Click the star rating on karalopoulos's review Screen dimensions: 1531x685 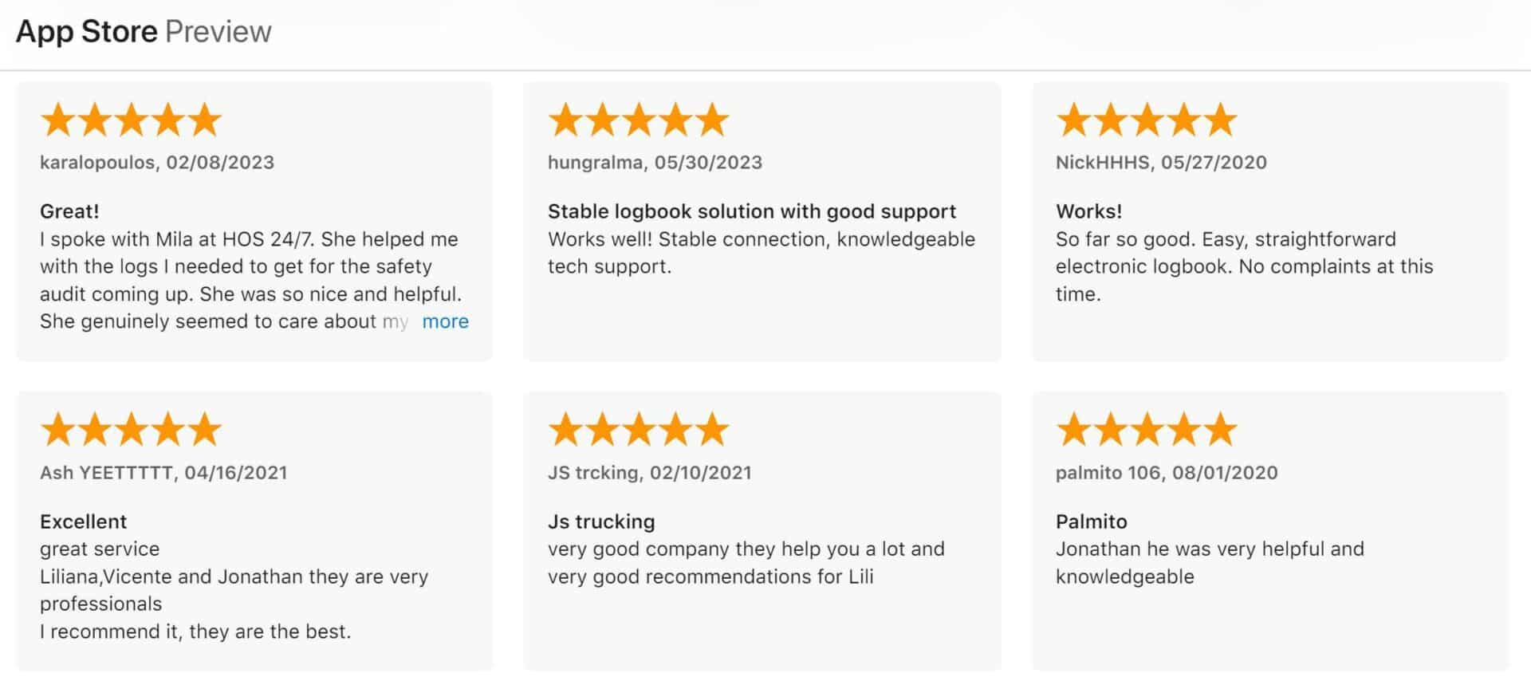point(131,120)
